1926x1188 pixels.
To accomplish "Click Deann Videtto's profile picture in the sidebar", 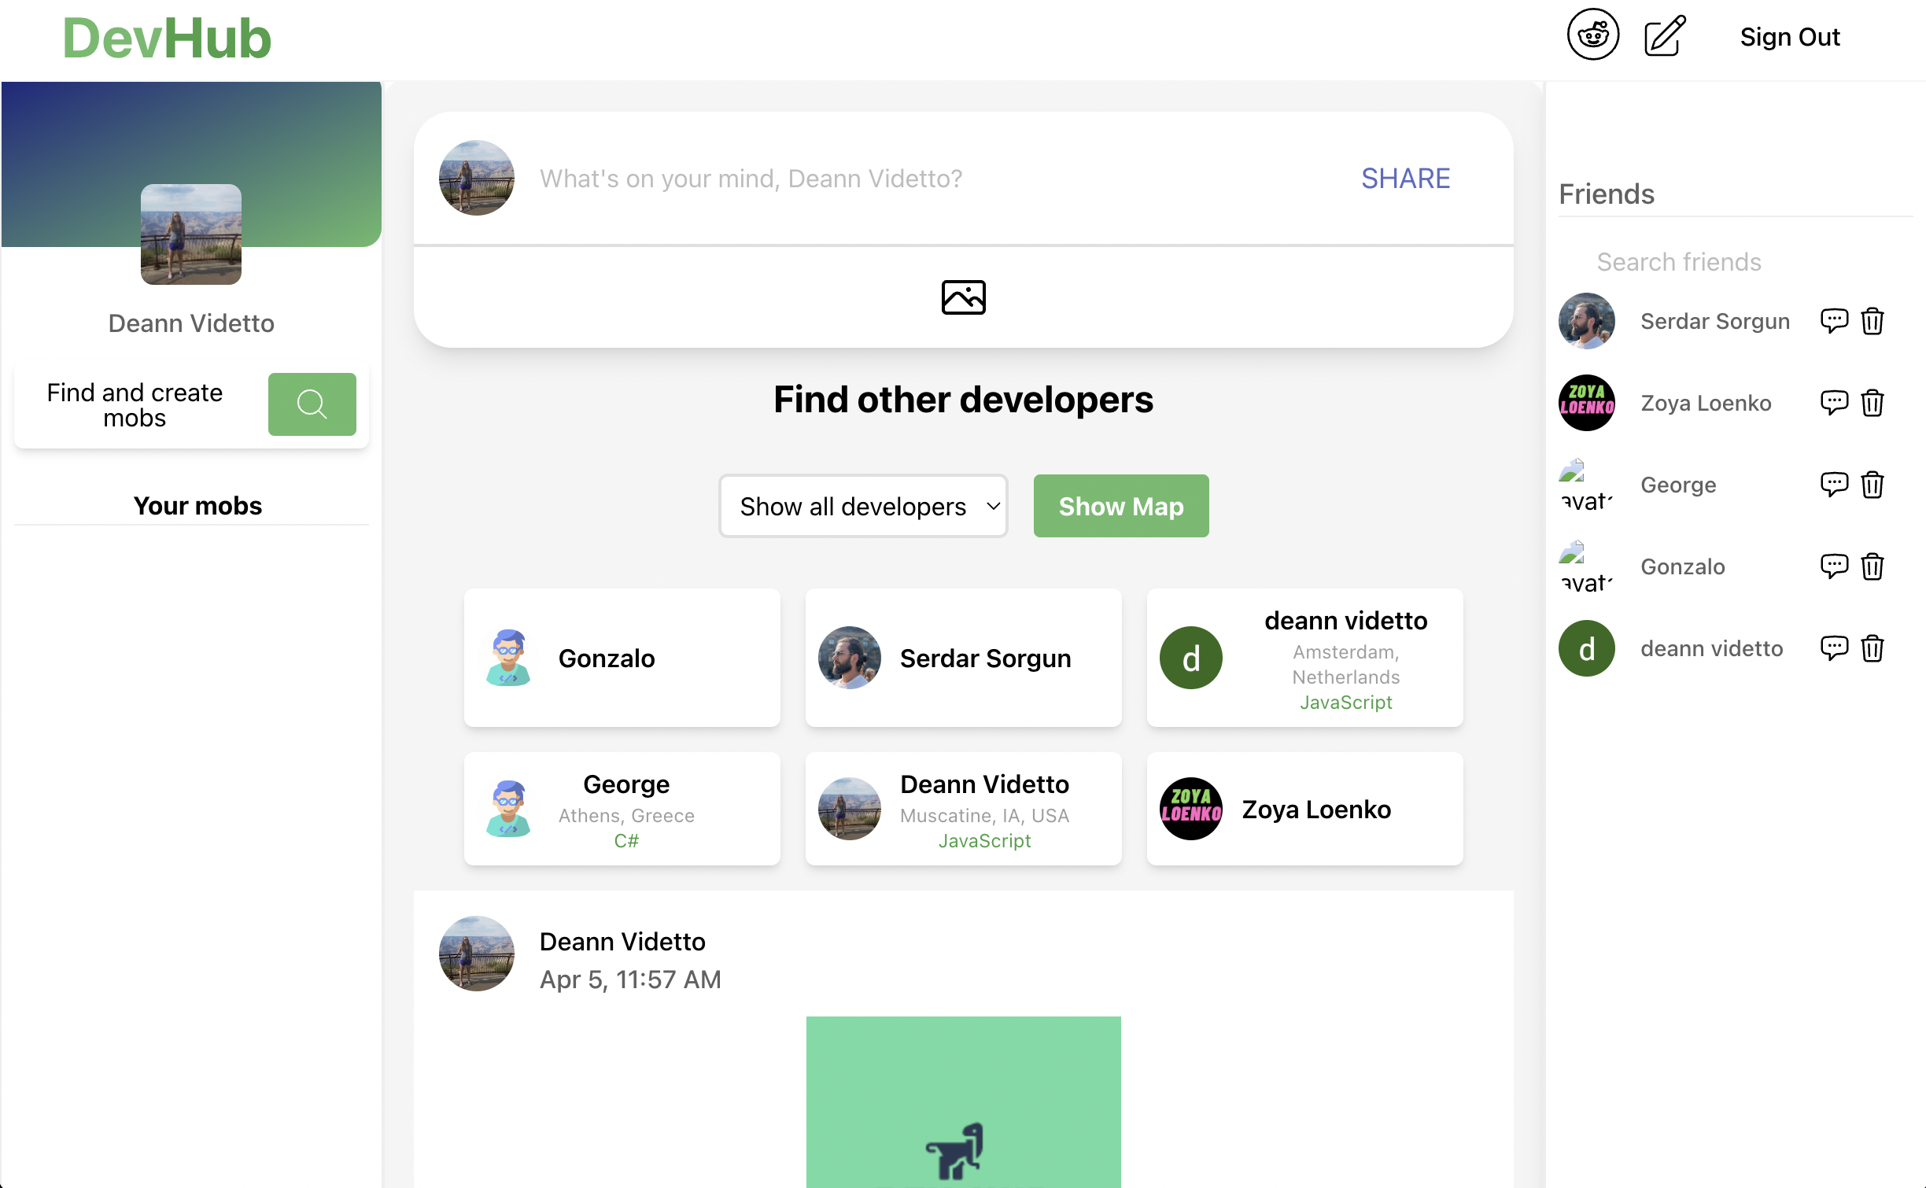I will coord(190,235).
